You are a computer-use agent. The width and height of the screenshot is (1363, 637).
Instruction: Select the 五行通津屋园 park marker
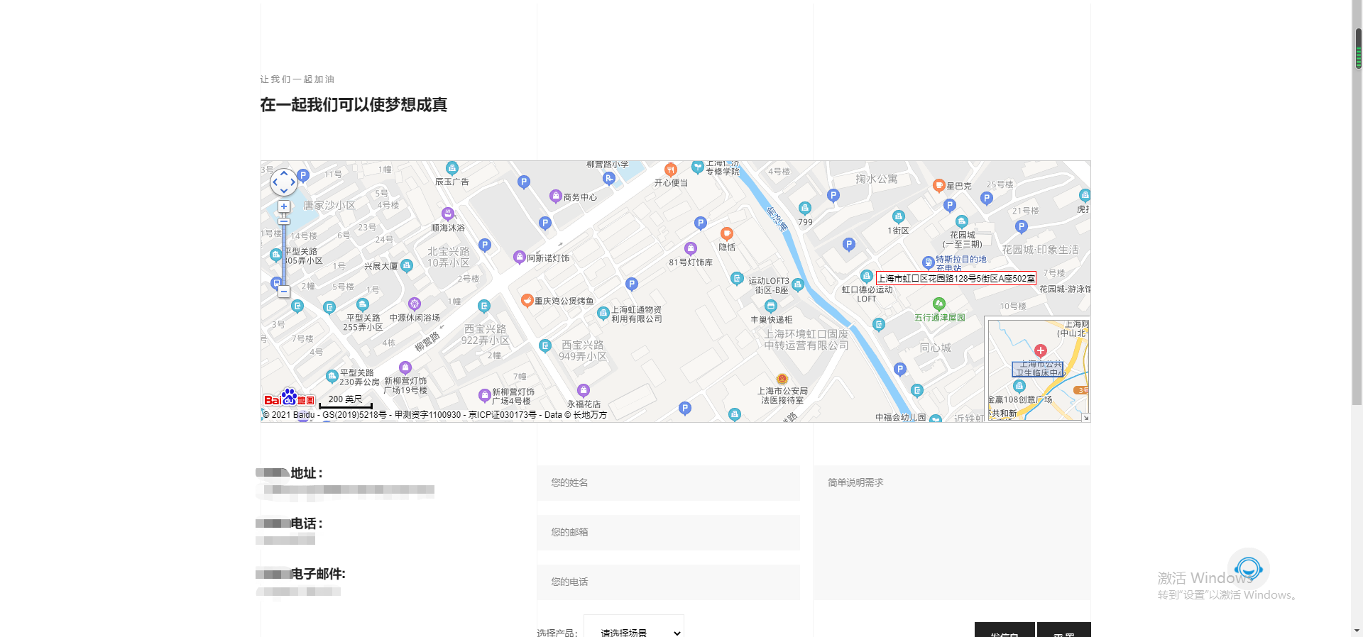939,304
